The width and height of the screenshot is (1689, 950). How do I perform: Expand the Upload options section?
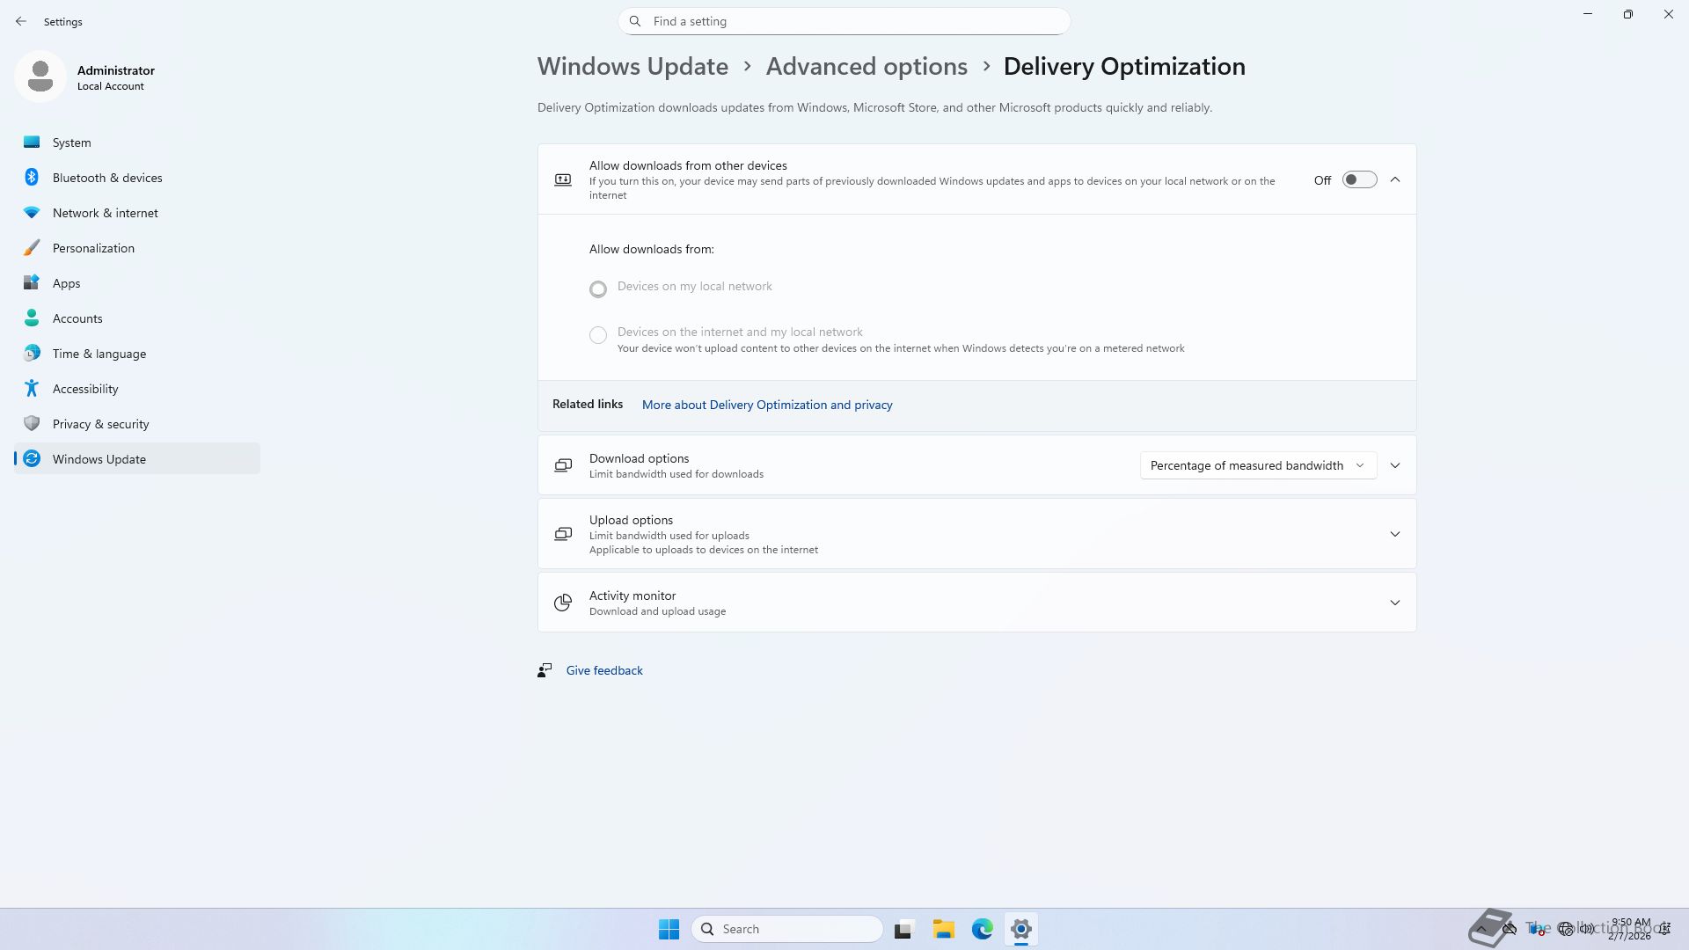1394,534
